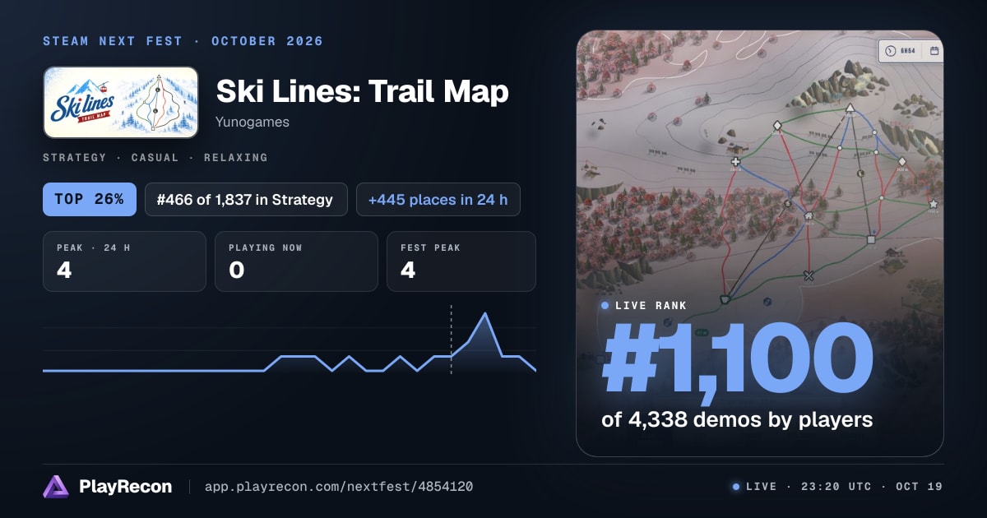987x518 pixels.
Task: Select the diamond node left of the summit
Action: pos(777,126)
